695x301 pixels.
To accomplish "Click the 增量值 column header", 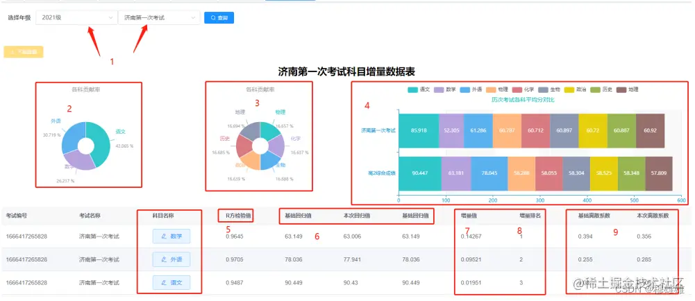I will [469, 216].
